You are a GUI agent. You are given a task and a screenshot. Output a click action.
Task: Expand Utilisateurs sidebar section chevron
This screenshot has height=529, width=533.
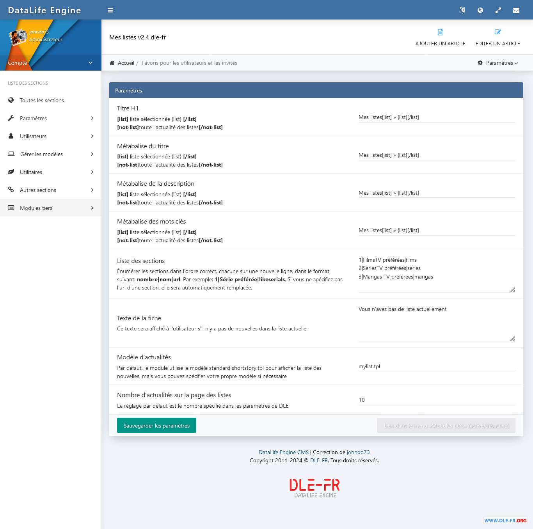click(92, 136)
